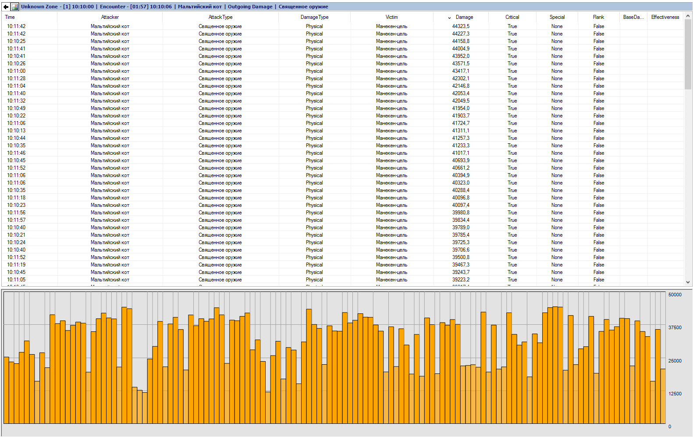
Task: Sort by AttackType column header
Action: point(220,17)
